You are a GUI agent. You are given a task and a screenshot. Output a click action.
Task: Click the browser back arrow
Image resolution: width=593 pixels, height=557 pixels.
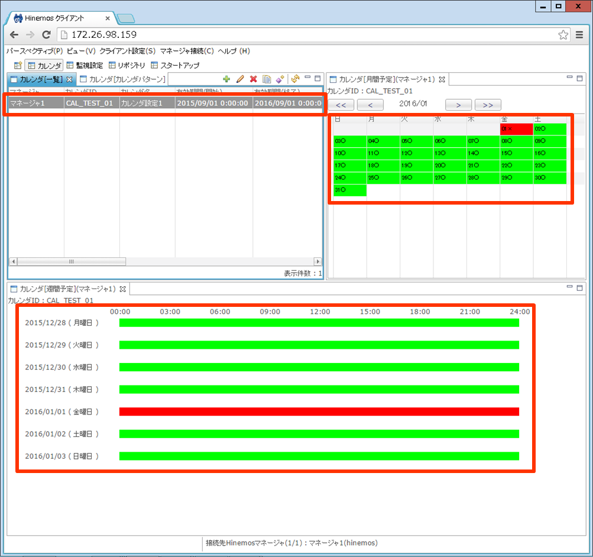pyautogui.click(x=14, y=35)
